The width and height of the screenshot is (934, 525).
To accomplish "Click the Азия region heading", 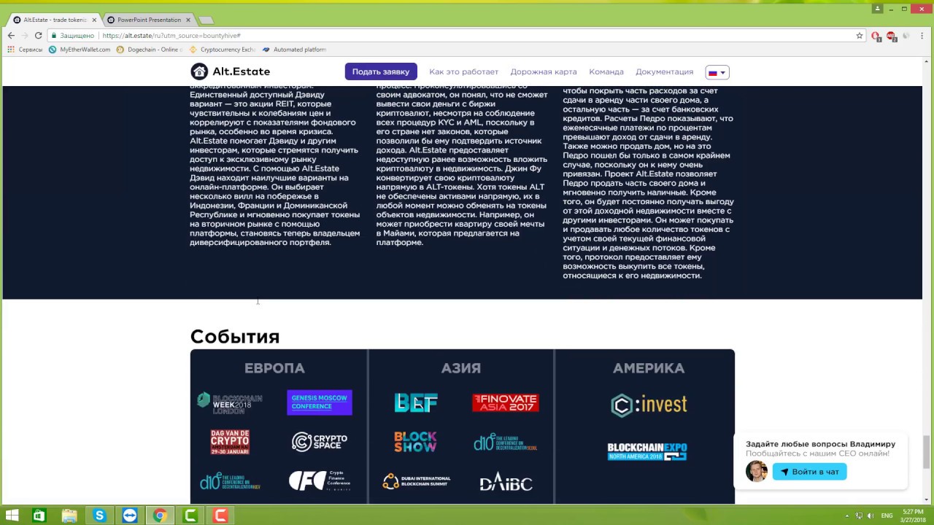I will [461, 368].
